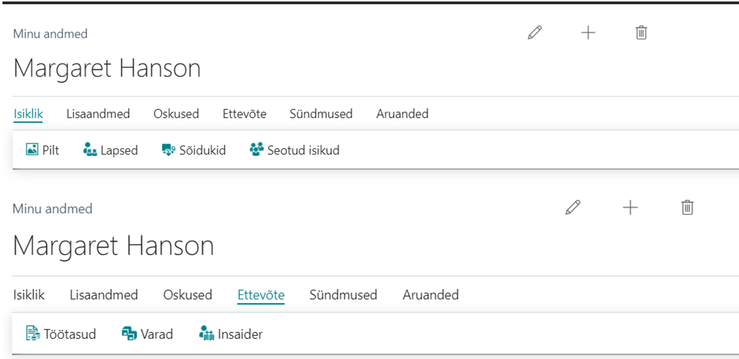Switch to Oskused tab in upper card
The height and width of the screenshot is (359, 739).
176,114
